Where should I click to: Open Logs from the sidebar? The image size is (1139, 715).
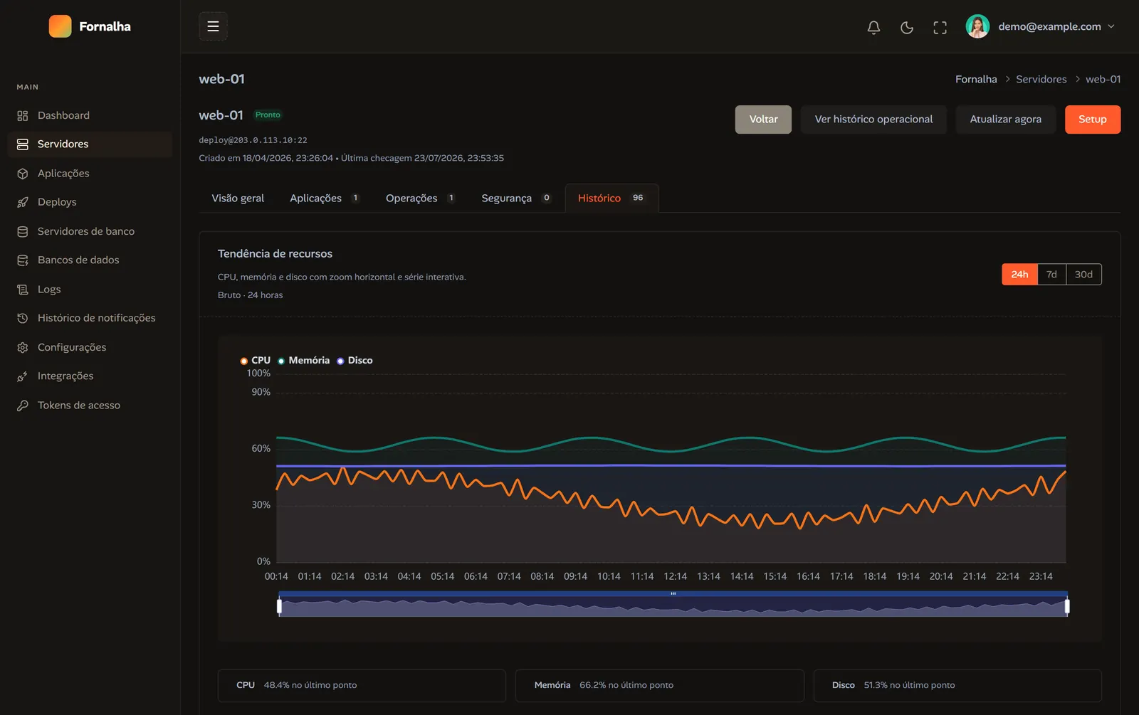coord(90,290)
